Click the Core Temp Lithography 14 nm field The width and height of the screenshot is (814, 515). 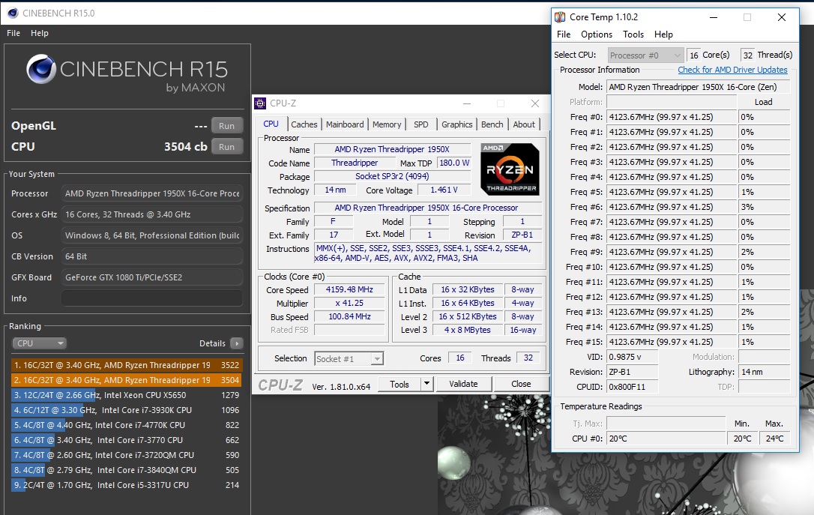coord(765,372)
